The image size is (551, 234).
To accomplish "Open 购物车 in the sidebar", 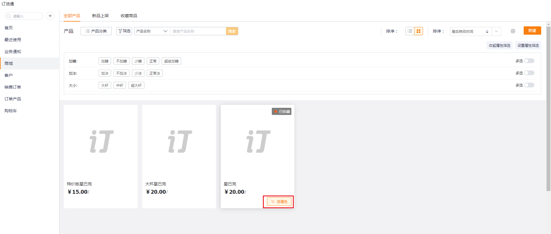I will coord(30,111).
